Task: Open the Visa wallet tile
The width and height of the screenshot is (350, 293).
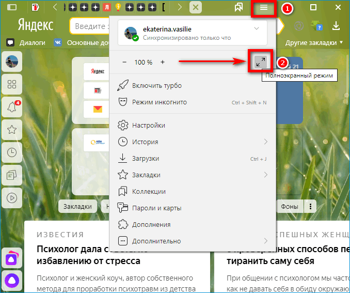Action: pos(97,143)
